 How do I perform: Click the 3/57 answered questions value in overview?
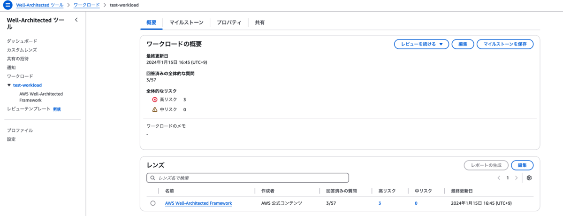(152, 80)
